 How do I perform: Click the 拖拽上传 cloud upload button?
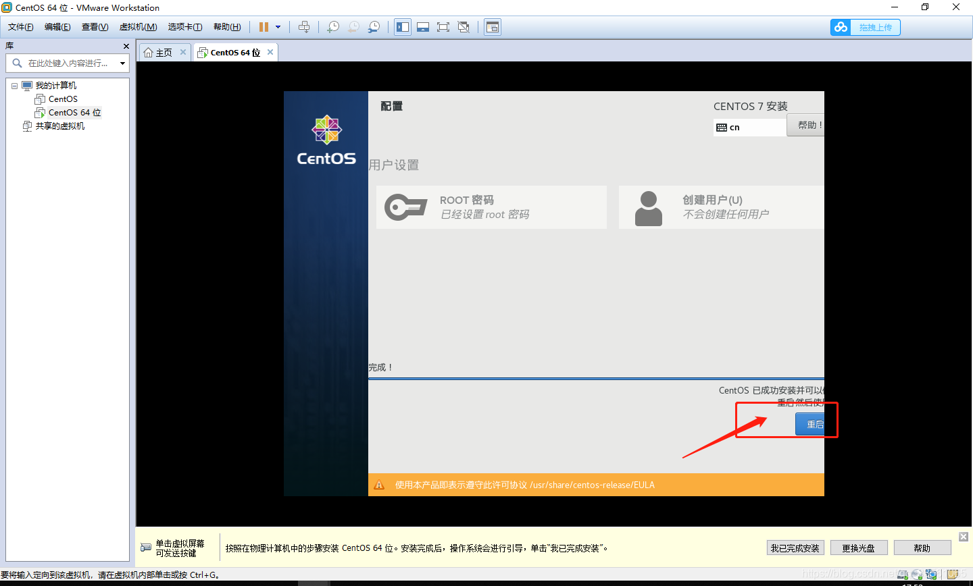[866, 27]
